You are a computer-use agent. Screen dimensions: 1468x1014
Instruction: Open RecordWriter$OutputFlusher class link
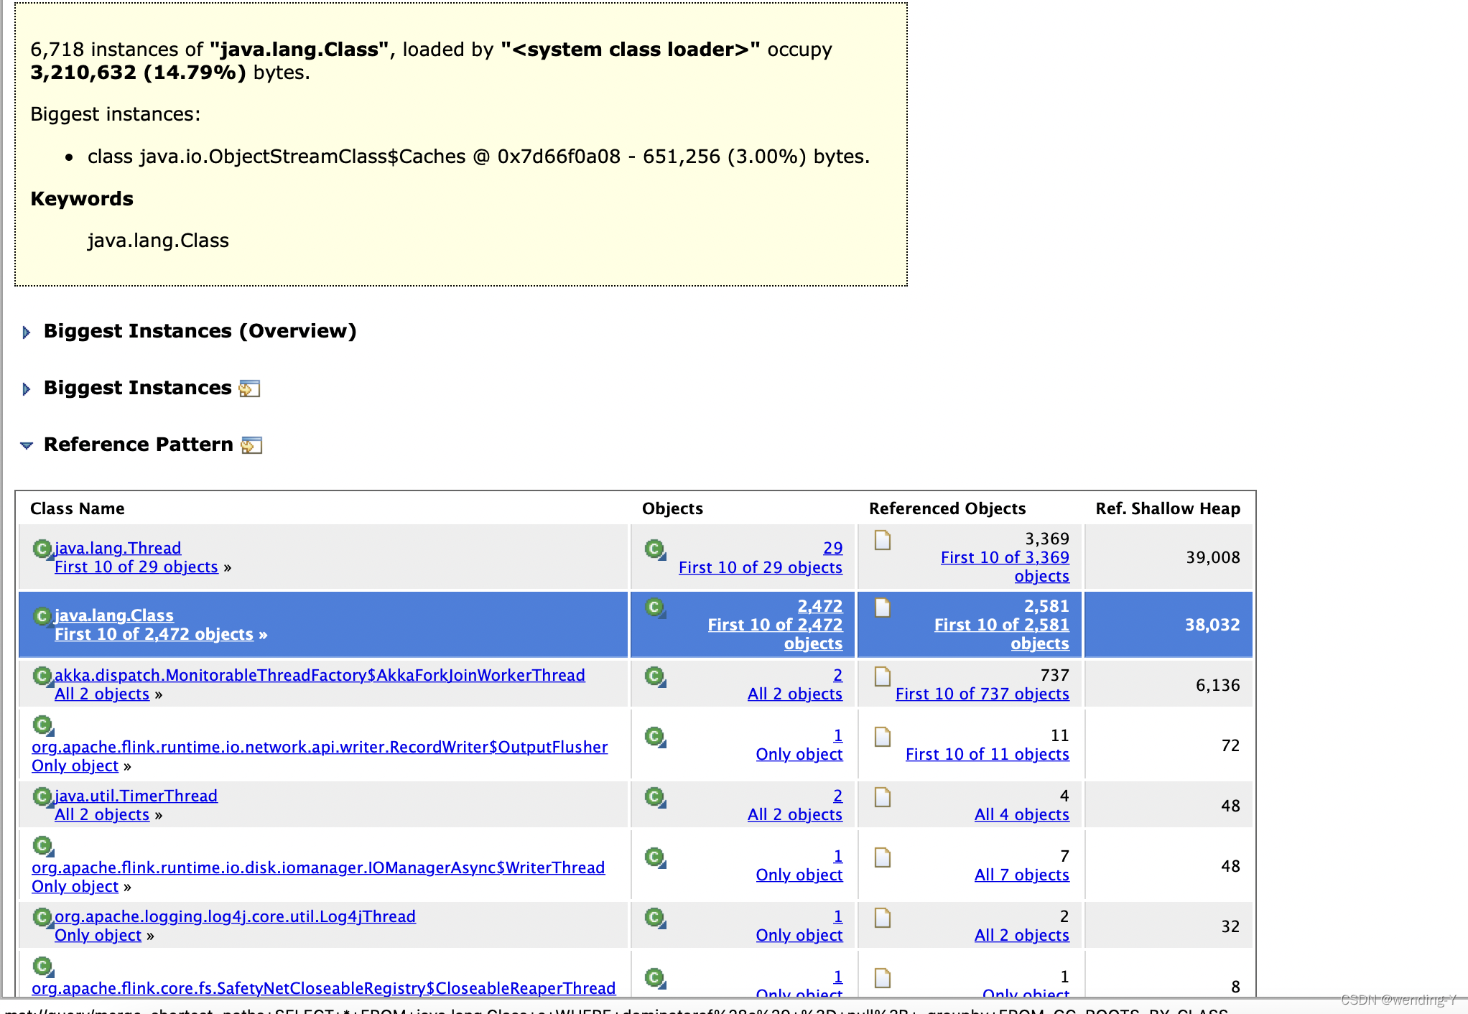[x=320, y=747]
